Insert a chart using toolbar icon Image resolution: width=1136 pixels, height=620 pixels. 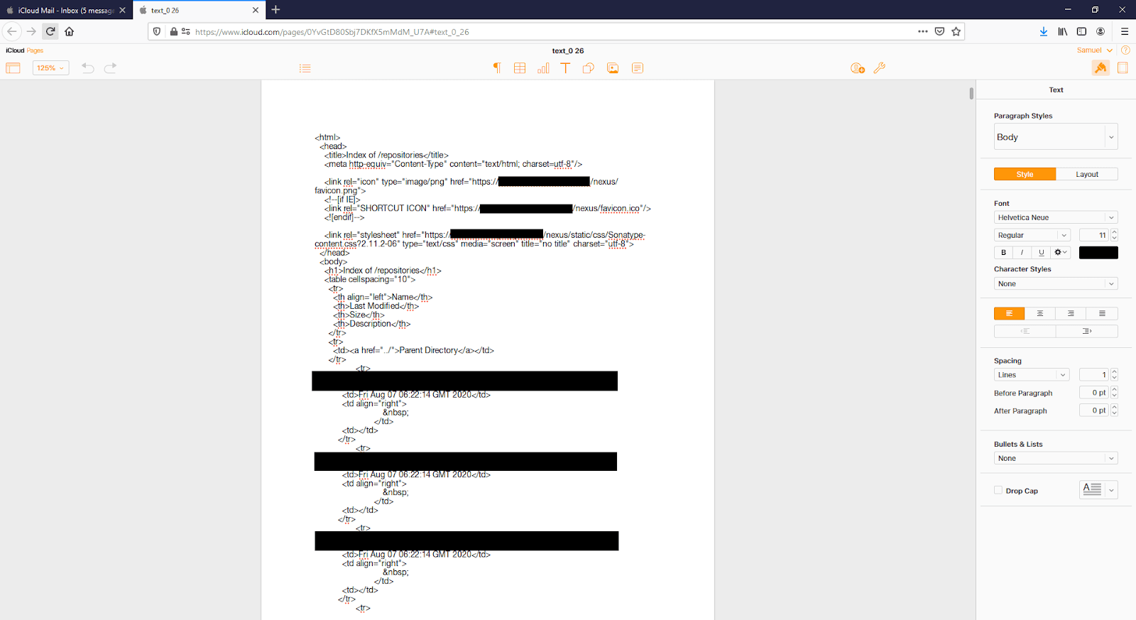tap(543, 68)
